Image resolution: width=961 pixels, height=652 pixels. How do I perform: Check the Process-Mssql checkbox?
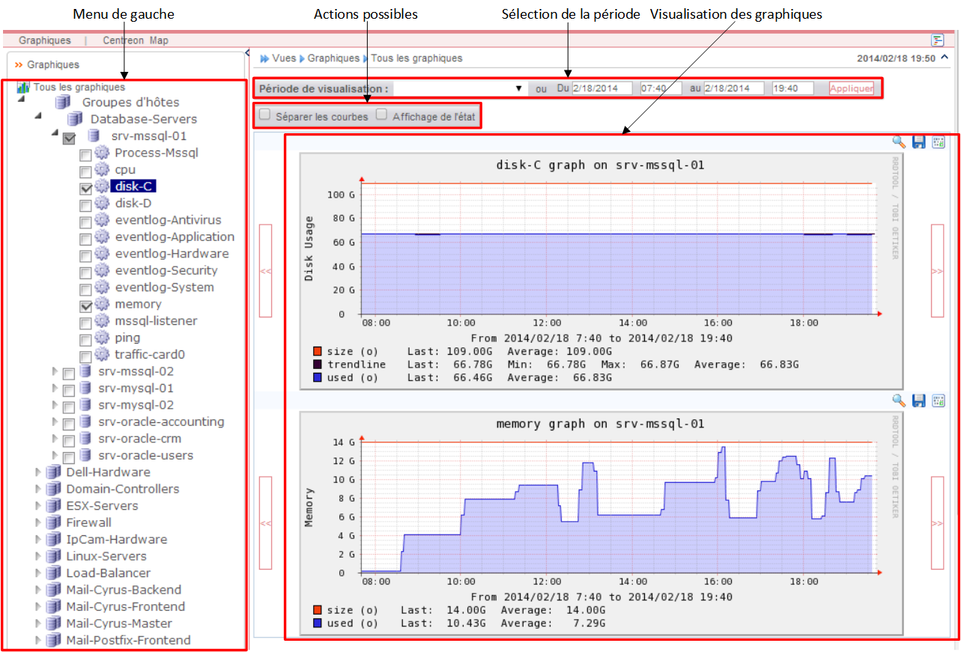(86, 155)
